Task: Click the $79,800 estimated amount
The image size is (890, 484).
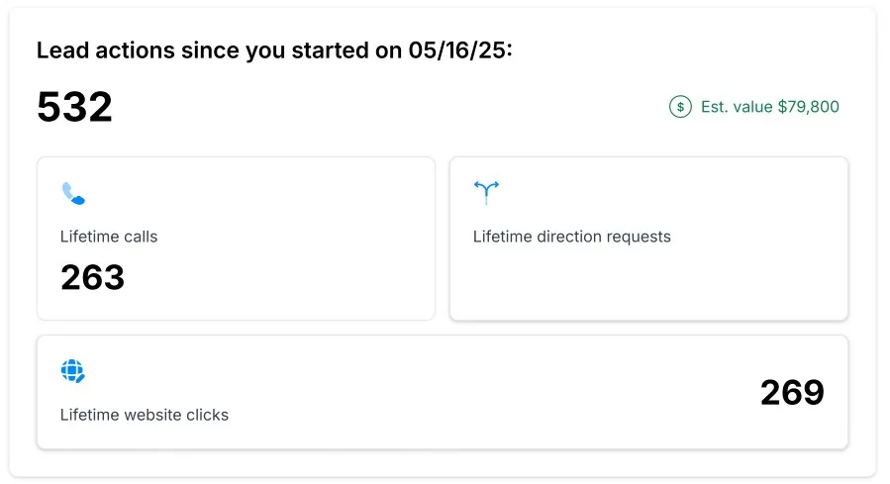Action: (808, 107)
